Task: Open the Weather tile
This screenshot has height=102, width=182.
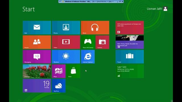Action: click(x=66, y=57)
